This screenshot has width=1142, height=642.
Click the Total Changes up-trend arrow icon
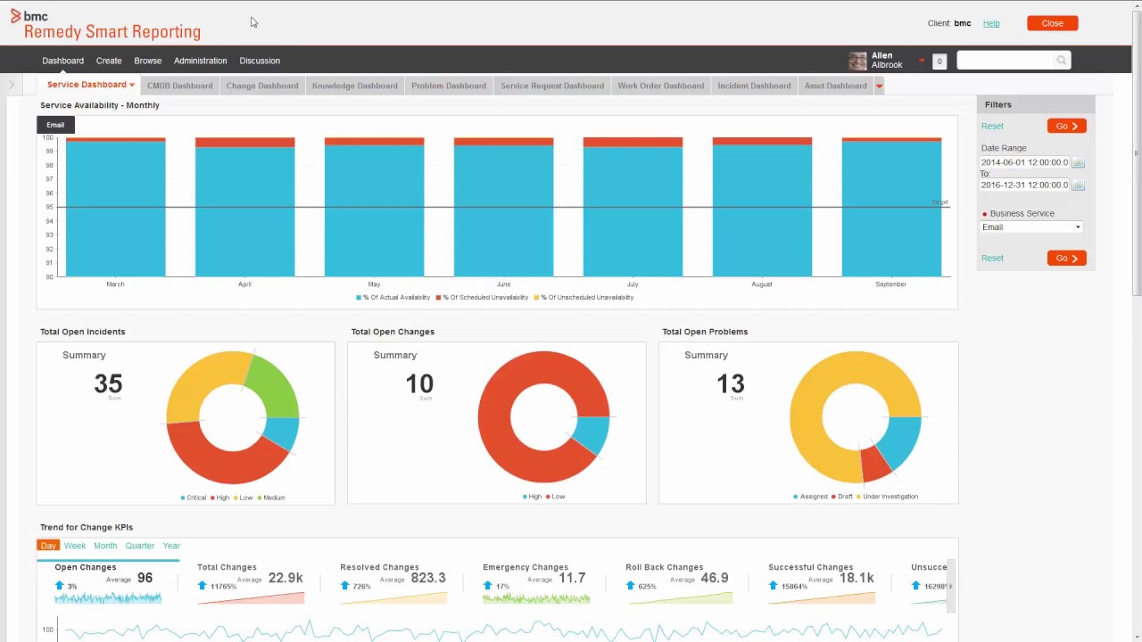pyautogui.click(x=203, y=586)
